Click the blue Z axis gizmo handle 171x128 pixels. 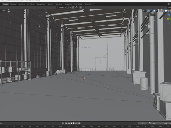coord(169,15)
